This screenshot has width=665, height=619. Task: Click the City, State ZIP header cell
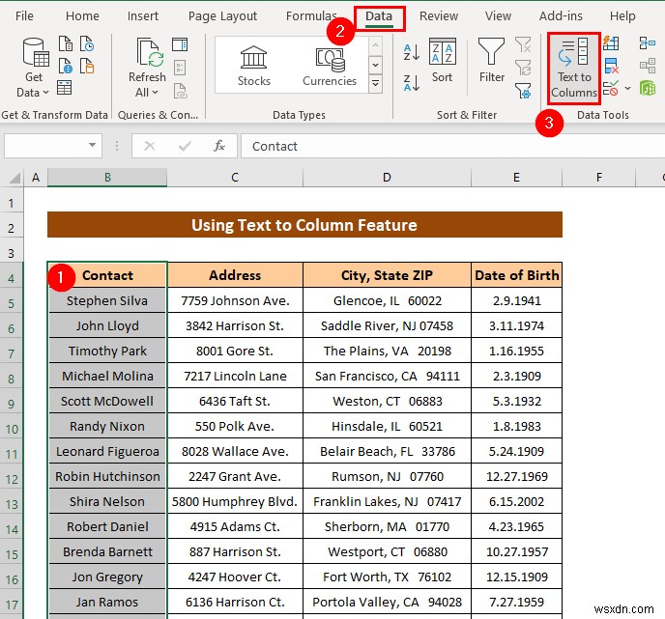[x=387, y=275]
